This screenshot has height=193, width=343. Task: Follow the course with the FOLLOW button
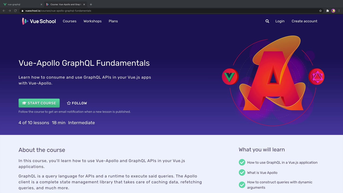77,103
